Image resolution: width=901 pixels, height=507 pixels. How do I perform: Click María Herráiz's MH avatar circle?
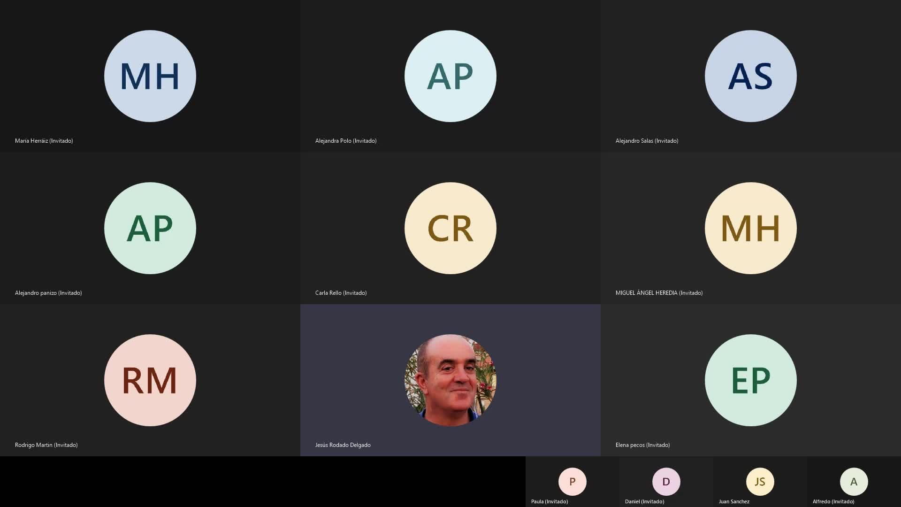150,76
